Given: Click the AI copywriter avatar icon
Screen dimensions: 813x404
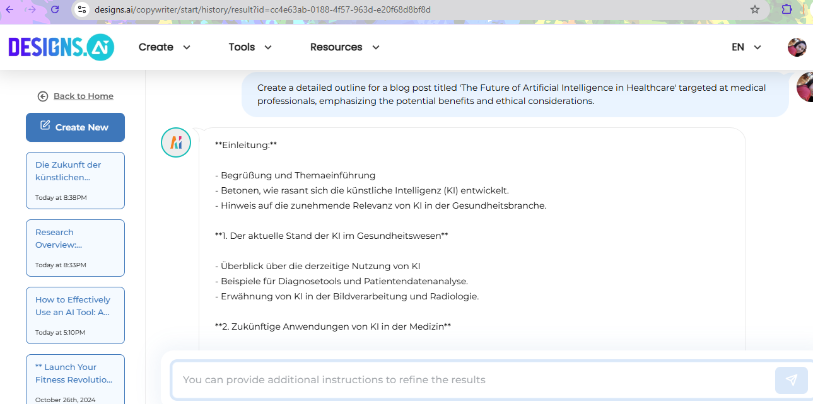Looking at the screenshot, I should (175, 142).
